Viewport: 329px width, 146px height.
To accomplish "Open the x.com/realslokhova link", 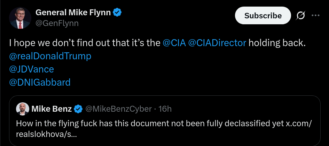I will pos(164,129).
